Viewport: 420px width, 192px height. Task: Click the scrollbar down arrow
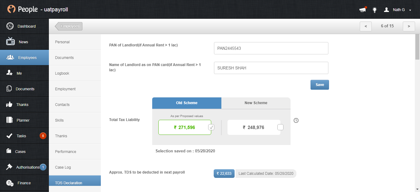pyautogui.click(x=417, y=189)
